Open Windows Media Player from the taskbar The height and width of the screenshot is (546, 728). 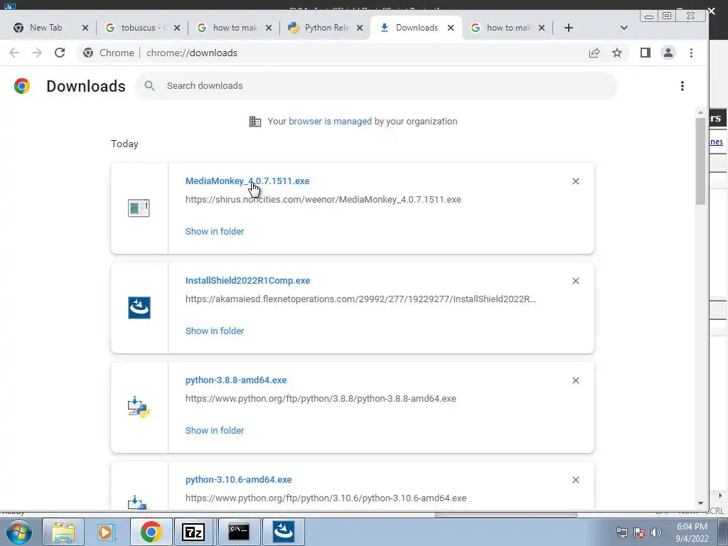[x=107, y=532]
